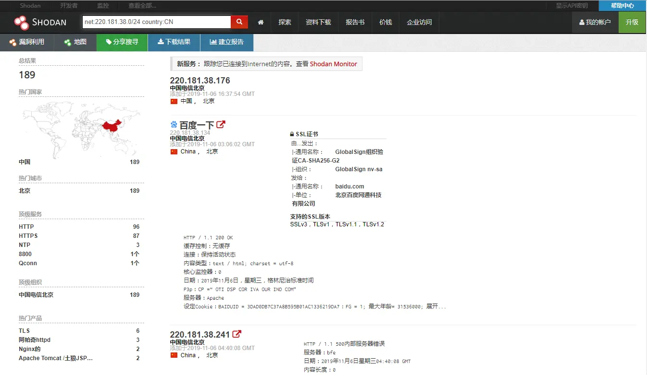Open the 价钱 pricing menu item

point(386,23)
